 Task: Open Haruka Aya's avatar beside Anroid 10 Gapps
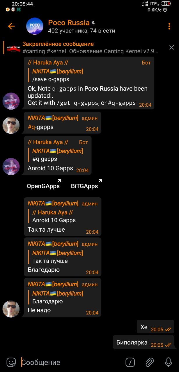pos(11,167)
